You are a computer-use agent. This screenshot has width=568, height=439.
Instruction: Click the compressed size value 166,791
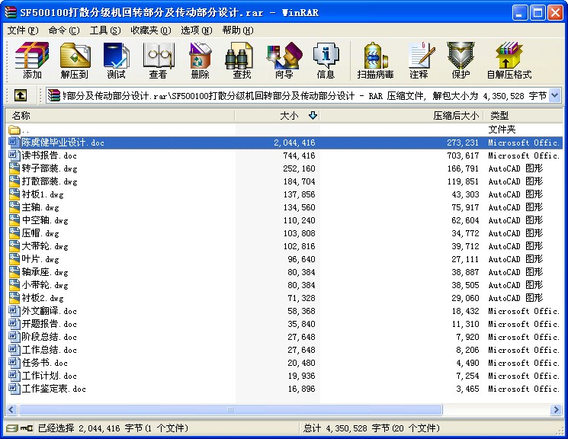463,168
